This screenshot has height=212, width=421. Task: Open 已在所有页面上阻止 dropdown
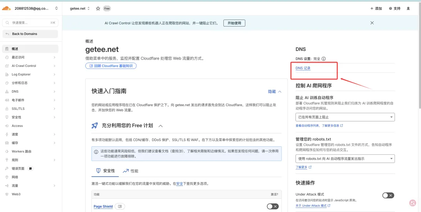pyautogui.click(x=345, y=117)
